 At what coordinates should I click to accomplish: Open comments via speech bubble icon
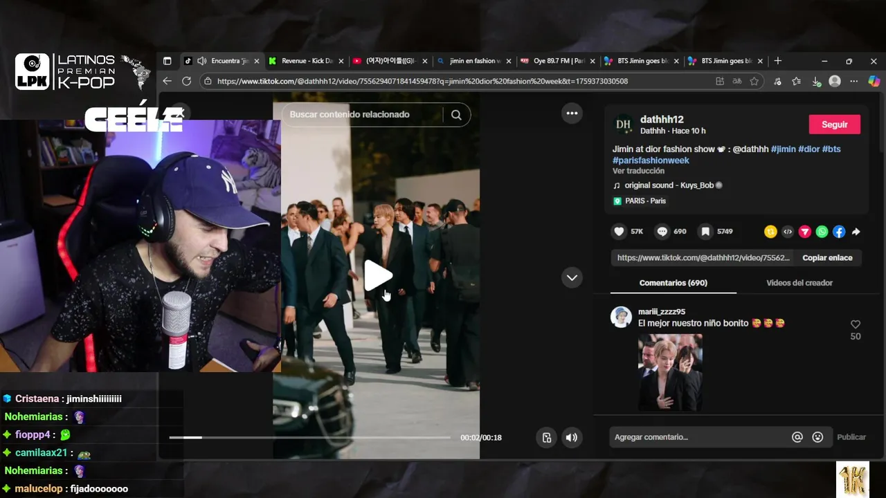point(662,232)
